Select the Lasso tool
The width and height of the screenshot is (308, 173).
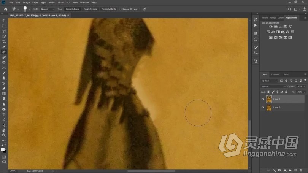coord(4,31)
